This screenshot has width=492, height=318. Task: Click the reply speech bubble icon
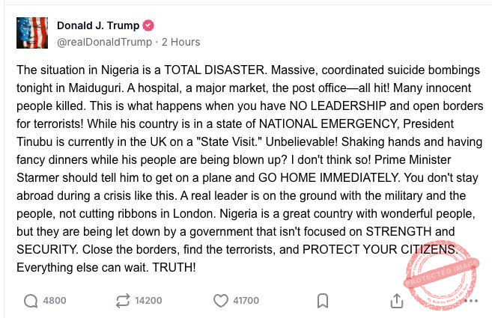pos(31,301)
